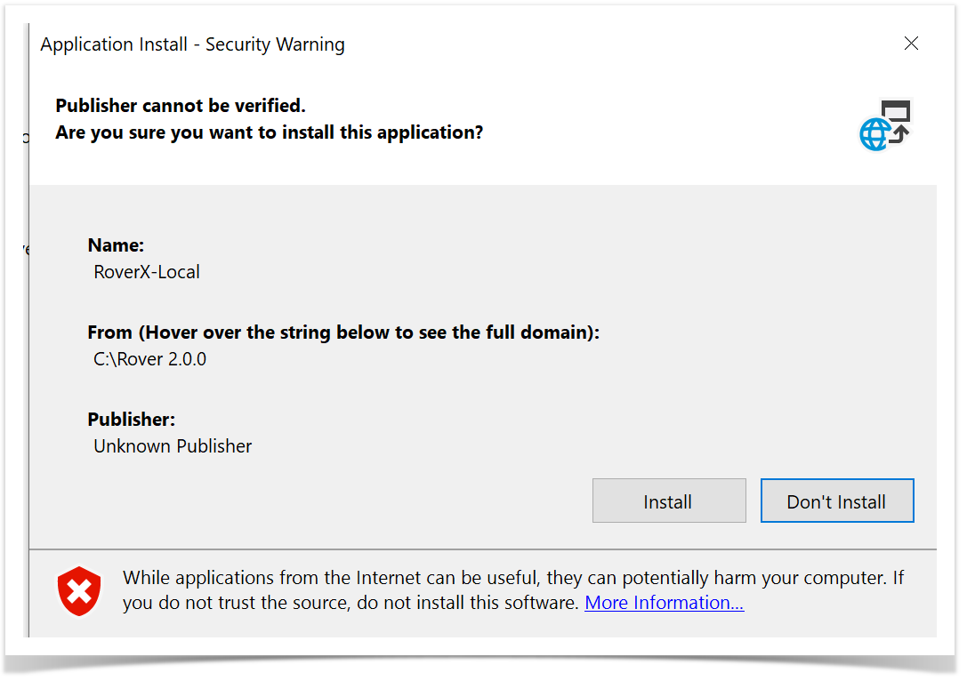This screenshot has width=967, height=681.
Task: Click the Publisher: field label
Action: pos(132,420)
